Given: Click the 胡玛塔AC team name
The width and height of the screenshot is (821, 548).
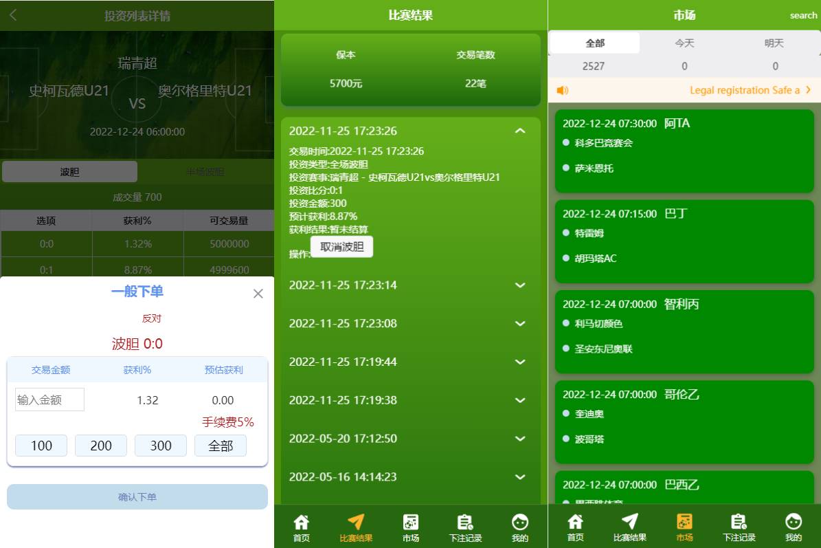Looking at the screenshot, I should pyautogui.click(x=596, y=259).
